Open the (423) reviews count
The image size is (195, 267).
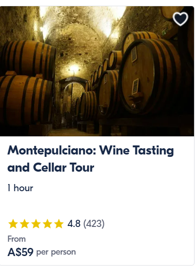(x=94, y=224)
